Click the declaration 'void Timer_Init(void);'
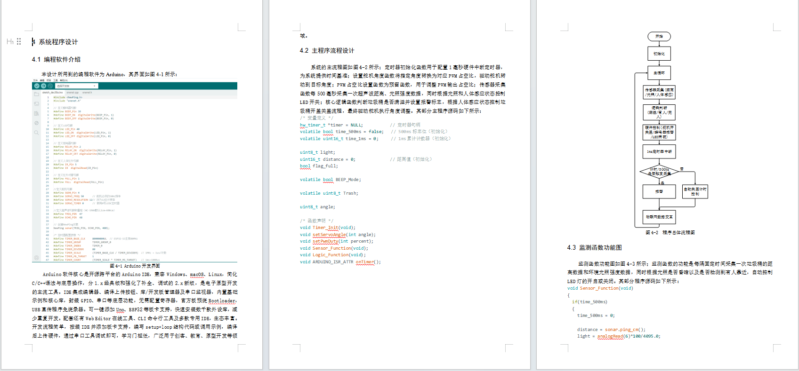Viewport: 799px width, 371px height. coord(328,228)
